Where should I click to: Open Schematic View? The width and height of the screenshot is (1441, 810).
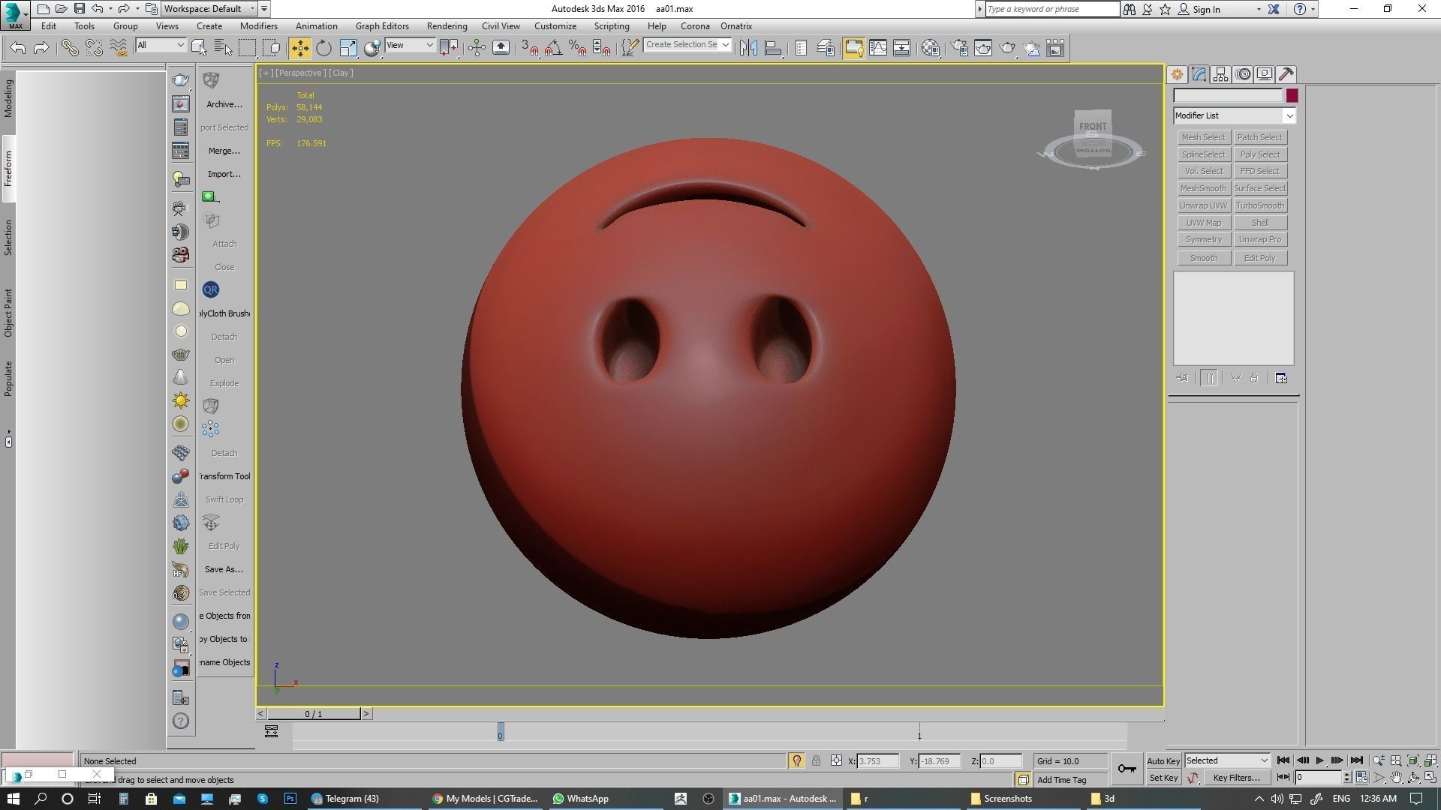902,48
